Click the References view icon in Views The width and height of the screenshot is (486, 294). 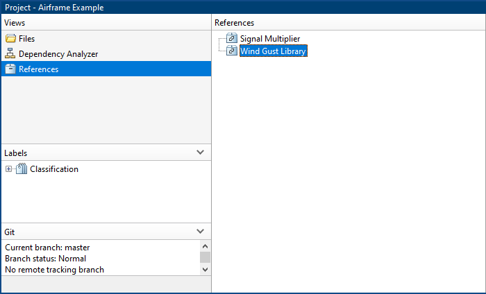(x=10, y=69)
